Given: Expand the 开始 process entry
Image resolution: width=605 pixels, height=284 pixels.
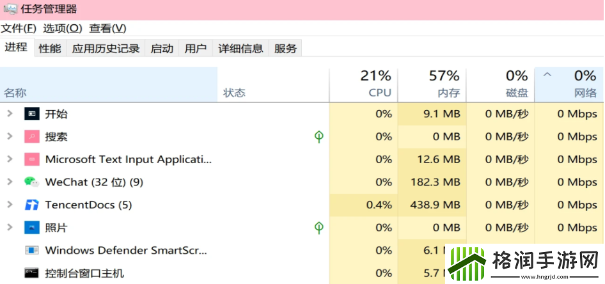Looking at the screenshot, I should click(10, 114).
